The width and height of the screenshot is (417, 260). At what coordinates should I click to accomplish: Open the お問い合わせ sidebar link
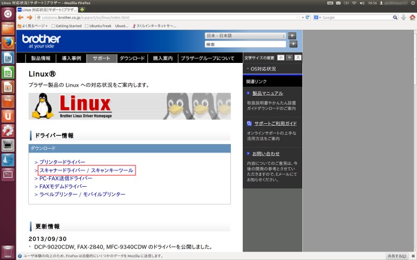266,153
